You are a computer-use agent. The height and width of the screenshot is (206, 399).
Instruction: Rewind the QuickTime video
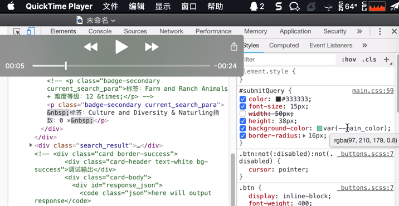(x=91, y=47)
